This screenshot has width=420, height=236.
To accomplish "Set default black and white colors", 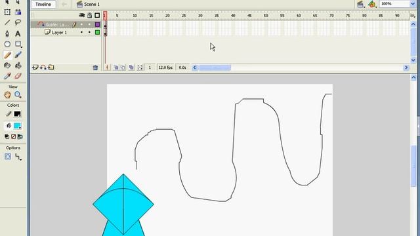I will coord(7,137).
